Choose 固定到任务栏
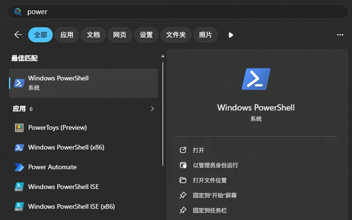Image resolution: width=352 pixels, height=220 pixels. pos(210,210)
